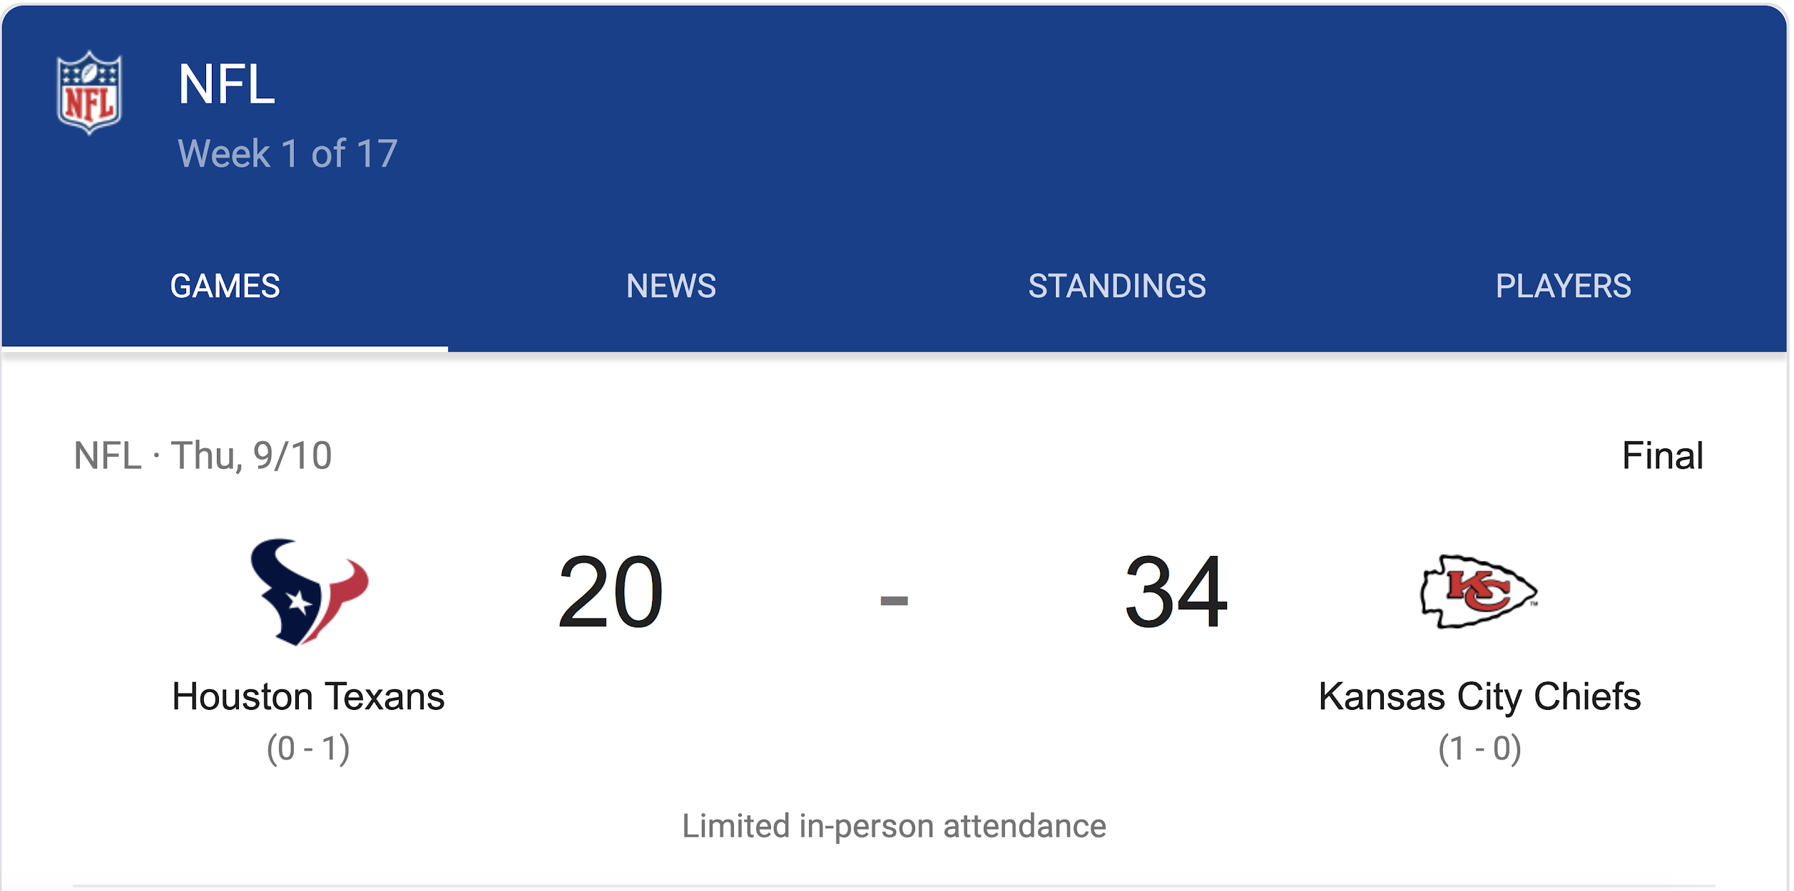1794x891 pixels.
Task: Click the Chiefs score of 34
Action: pos(1176,592)
